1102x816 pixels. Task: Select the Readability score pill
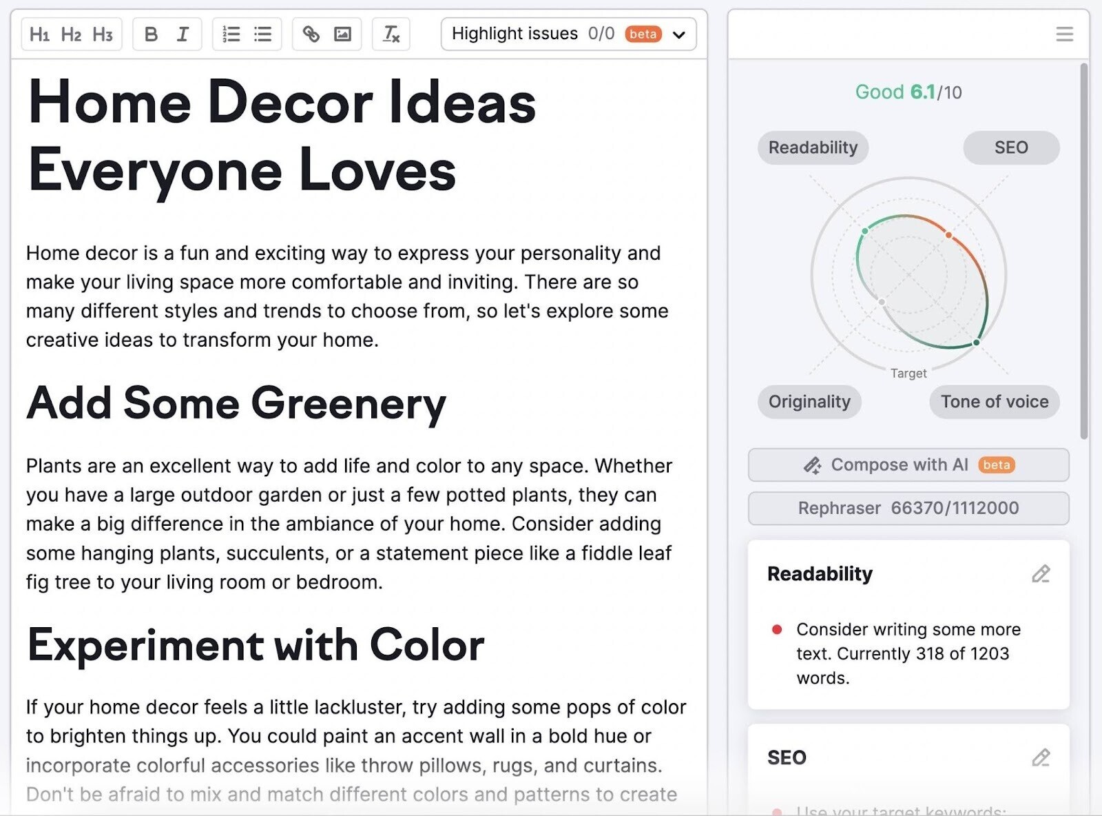click(x=813, y=147)
